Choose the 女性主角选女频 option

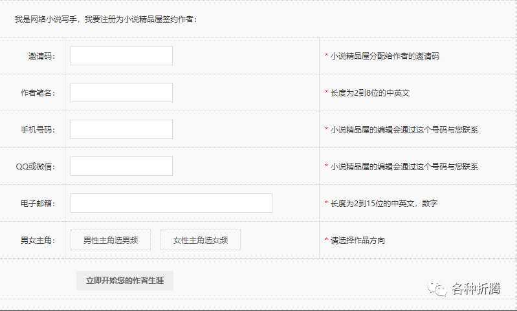(x=201, y=240)
